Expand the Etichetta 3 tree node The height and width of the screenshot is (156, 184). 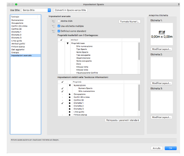pyautogui.click(x=70, y=109)
